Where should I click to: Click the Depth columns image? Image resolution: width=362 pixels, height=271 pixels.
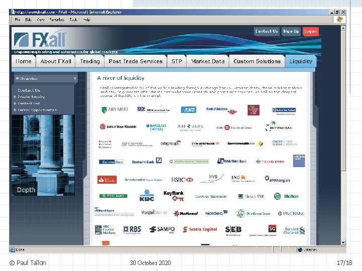point(43,155)
